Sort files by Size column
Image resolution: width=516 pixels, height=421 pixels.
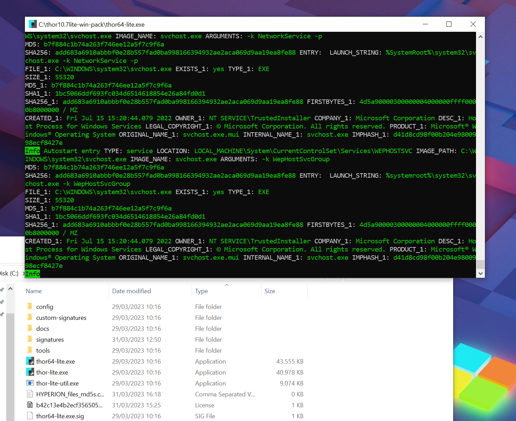tap(270, 291)
